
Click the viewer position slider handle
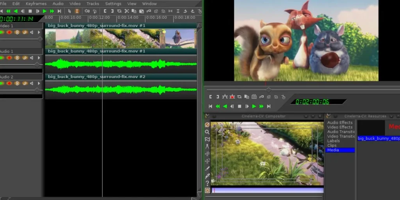point(268,90)
